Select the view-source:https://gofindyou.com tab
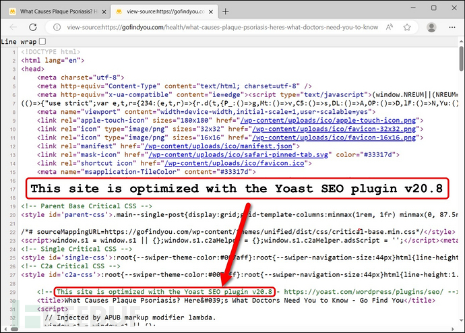The height and width of the screenshot is (333, 465). click(164, 11)
